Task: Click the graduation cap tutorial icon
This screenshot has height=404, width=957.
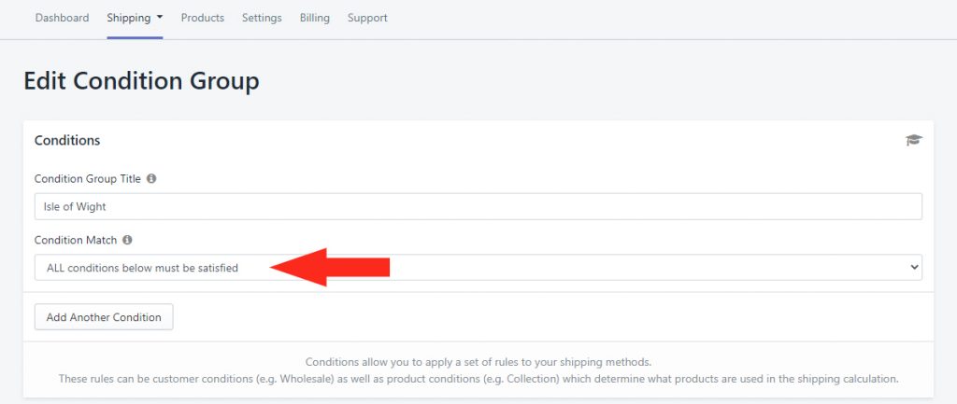Action: pos(913,140)
